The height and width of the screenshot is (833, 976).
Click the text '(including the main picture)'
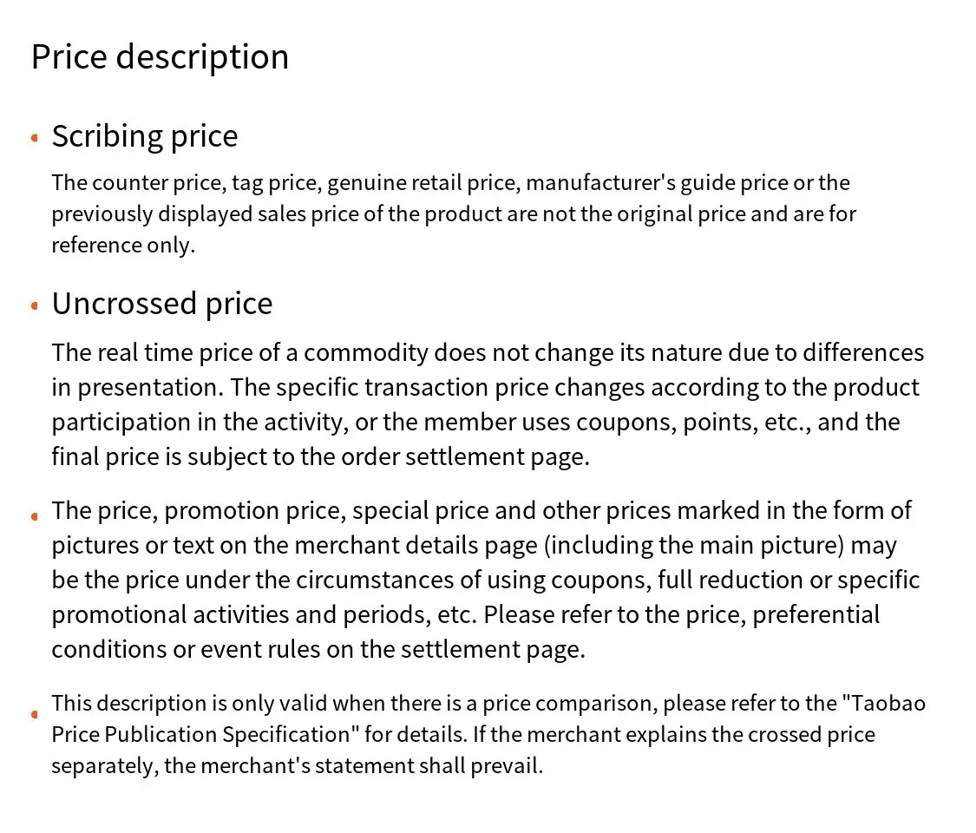coord(694,546)
